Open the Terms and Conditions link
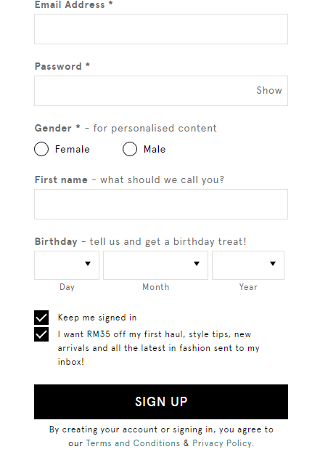This screenshot has height=452, width=328. coord(133,443)
